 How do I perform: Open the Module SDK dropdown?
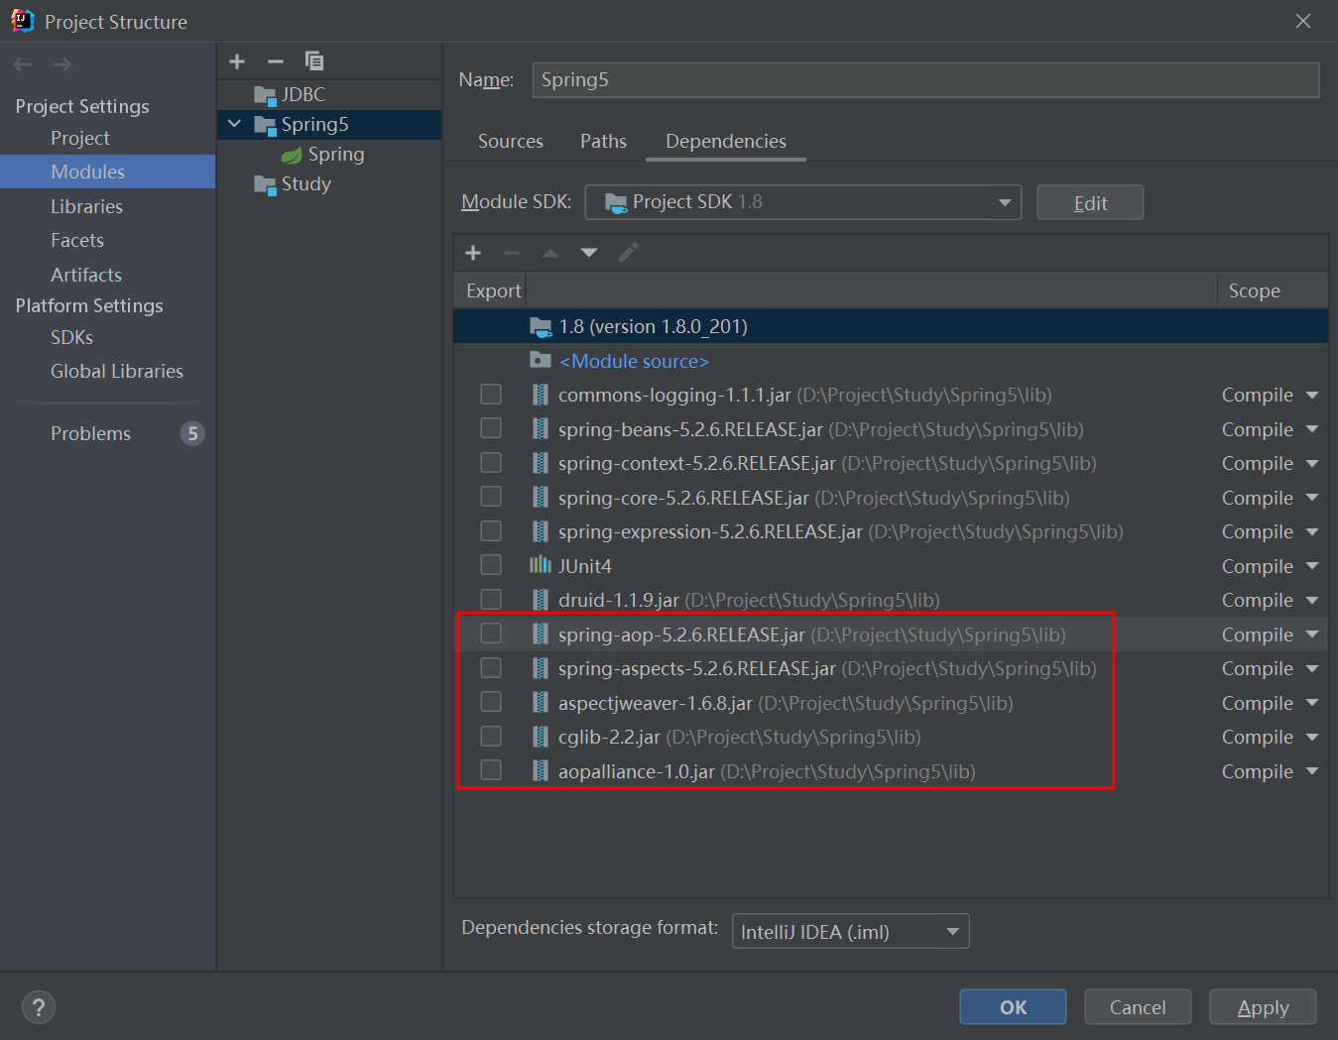[x=802, y=202]
